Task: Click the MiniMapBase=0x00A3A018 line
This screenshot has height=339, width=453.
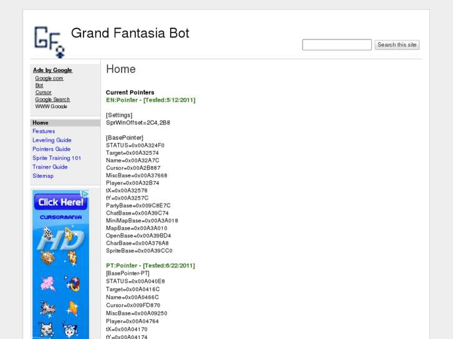Action: [x=142, y=220]
